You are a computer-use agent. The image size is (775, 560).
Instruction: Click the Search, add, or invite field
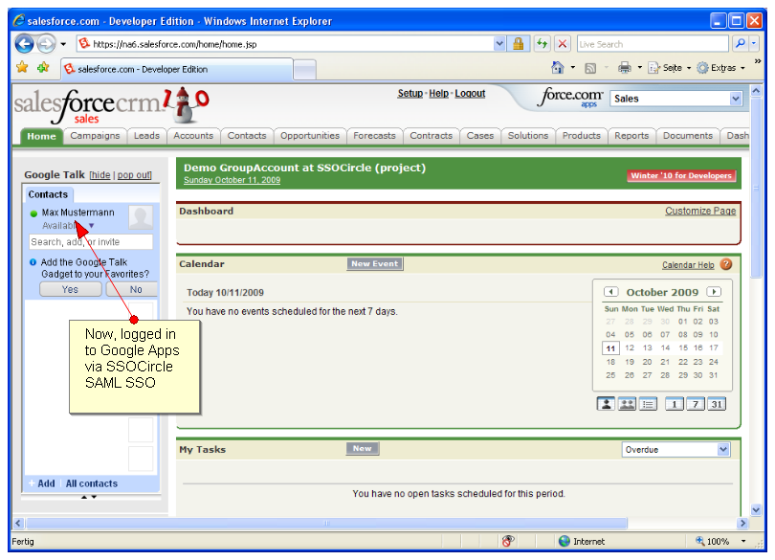tap(91, 242)
